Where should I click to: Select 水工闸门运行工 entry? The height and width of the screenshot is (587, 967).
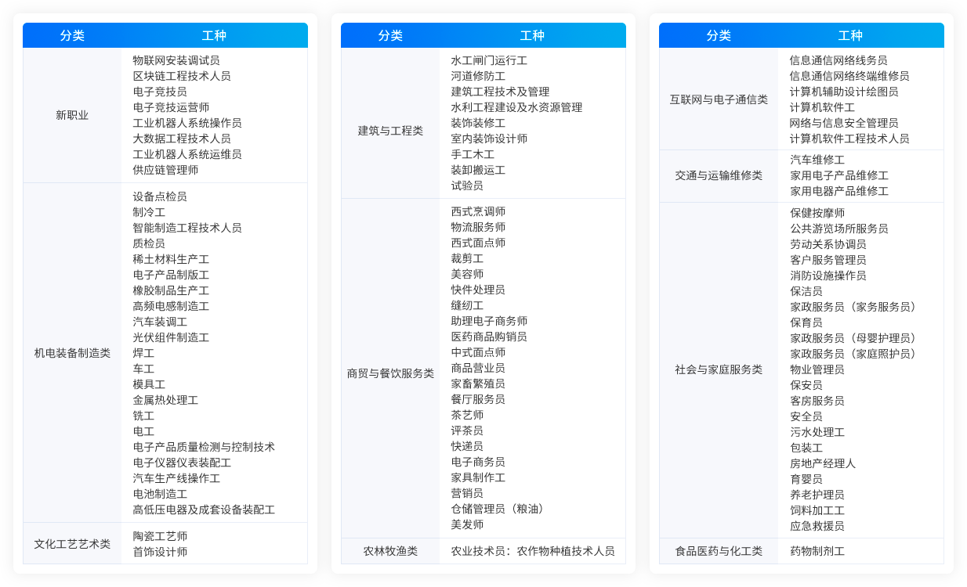click(x=489, y=60)
